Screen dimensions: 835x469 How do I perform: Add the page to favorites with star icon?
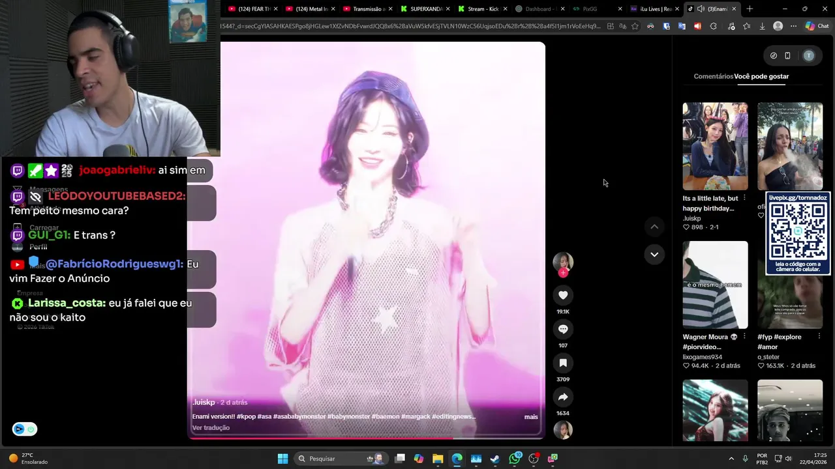[x=635, y=26]
